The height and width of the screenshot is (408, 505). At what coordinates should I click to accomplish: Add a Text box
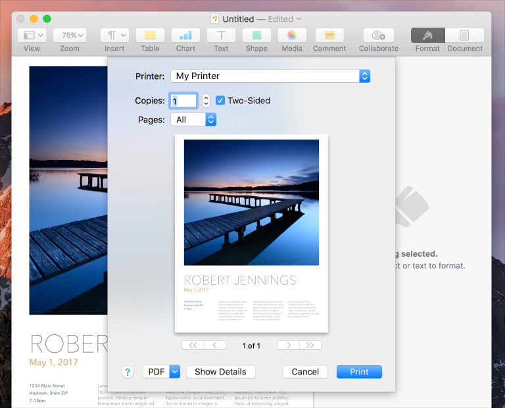point(221,35)
